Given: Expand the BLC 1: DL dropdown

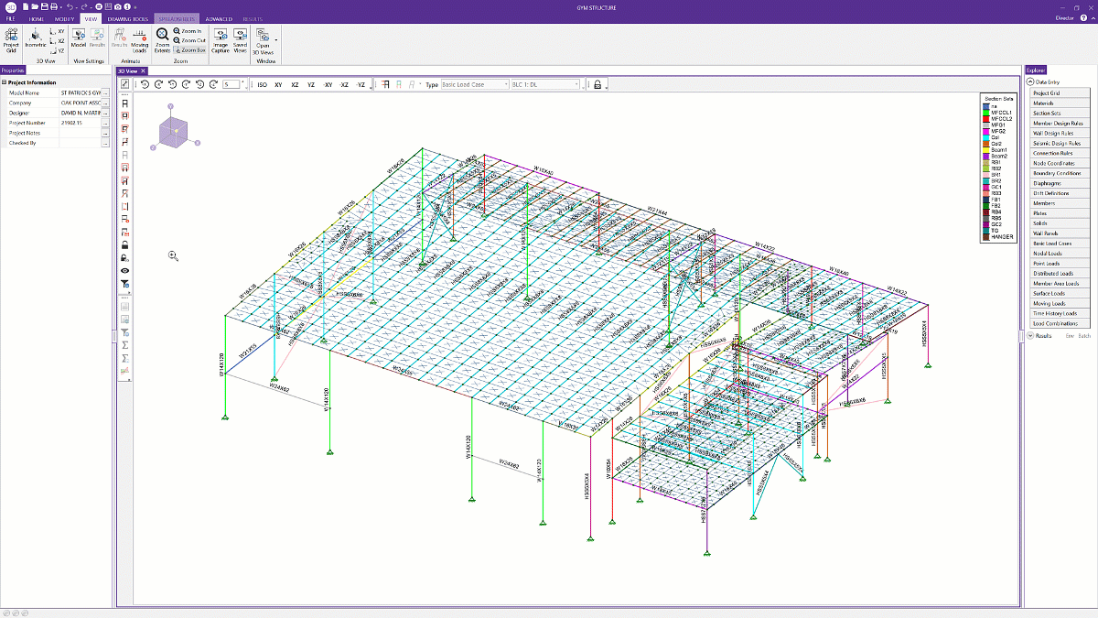Looking at the screenshot, I should 545,84.
